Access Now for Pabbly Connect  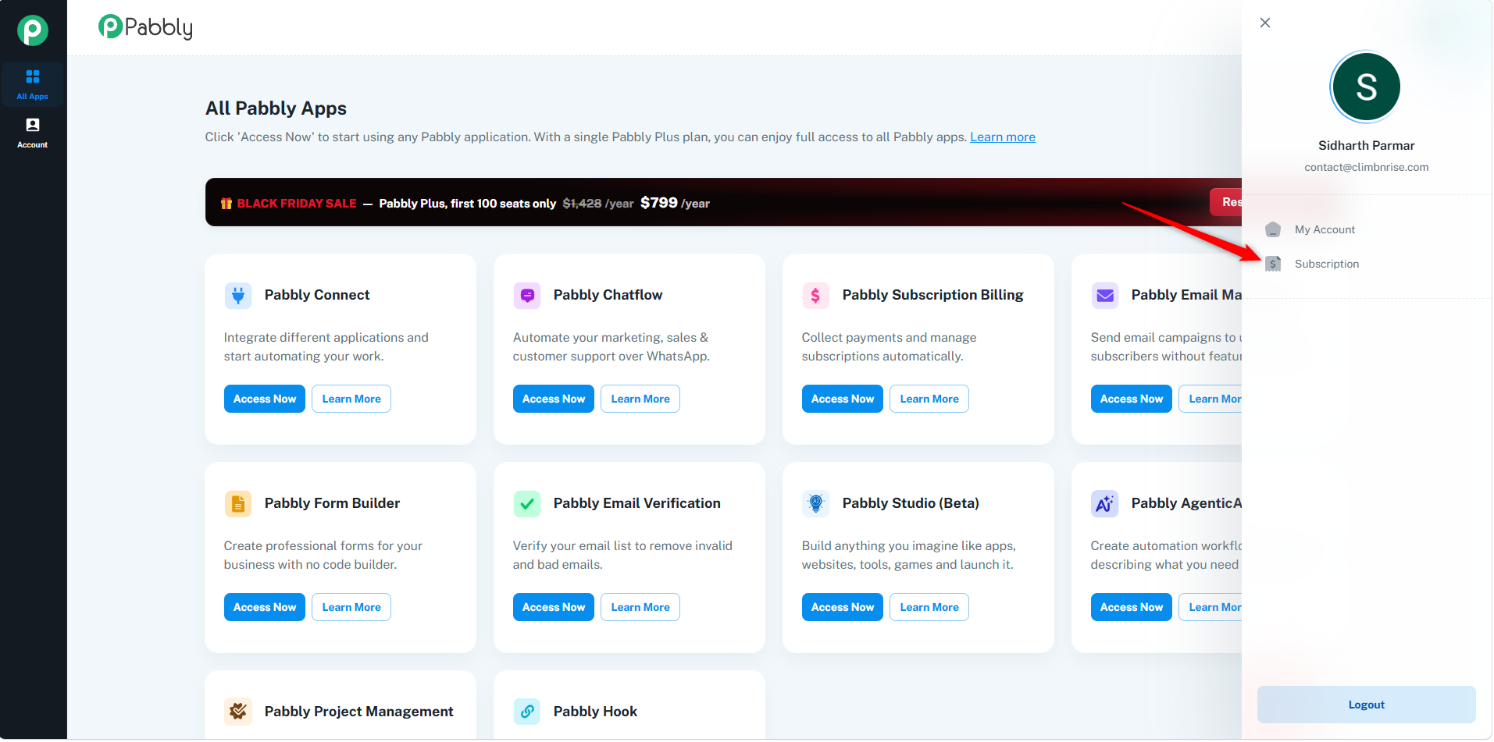265,399
